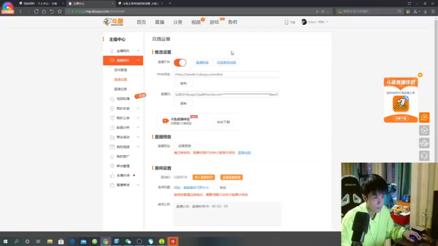Click 前往下载 for Douyu live companion
The height and width of the screenshot is (246, 438).
pos(223,122)
